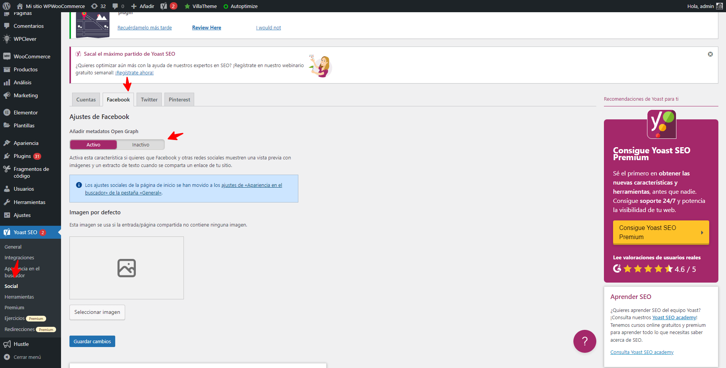The image size is (726, 368).
Task: Dismiss the Yoast SEO webinar notice
Action: (x=710, y=54)
